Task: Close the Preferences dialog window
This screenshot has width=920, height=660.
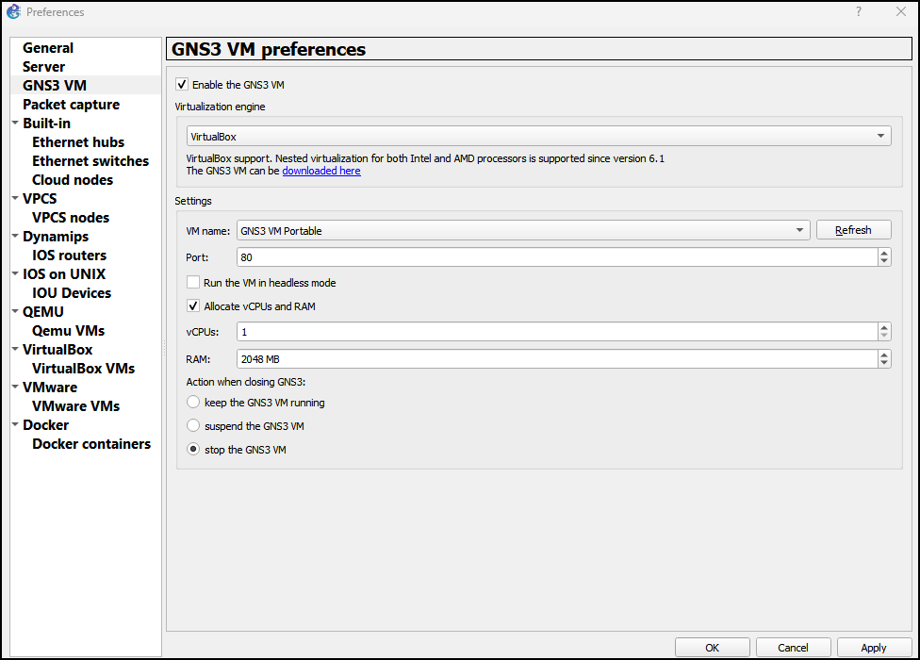Action: coord(900,11)
